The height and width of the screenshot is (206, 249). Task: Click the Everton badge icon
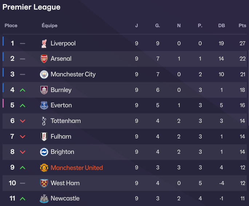click(x=44, y=105)
